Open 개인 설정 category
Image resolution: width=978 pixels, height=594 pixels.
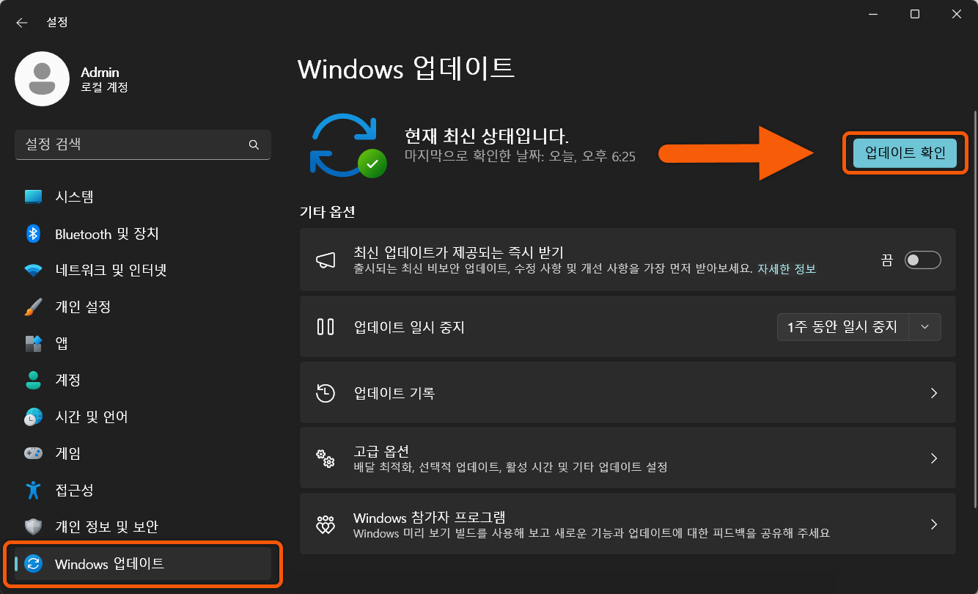click(x=143, y=307)
